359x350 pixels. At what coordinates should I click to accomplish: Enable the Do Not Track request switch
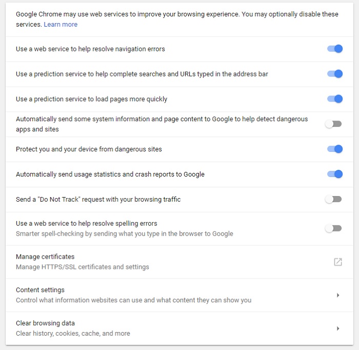click(333, 199)
